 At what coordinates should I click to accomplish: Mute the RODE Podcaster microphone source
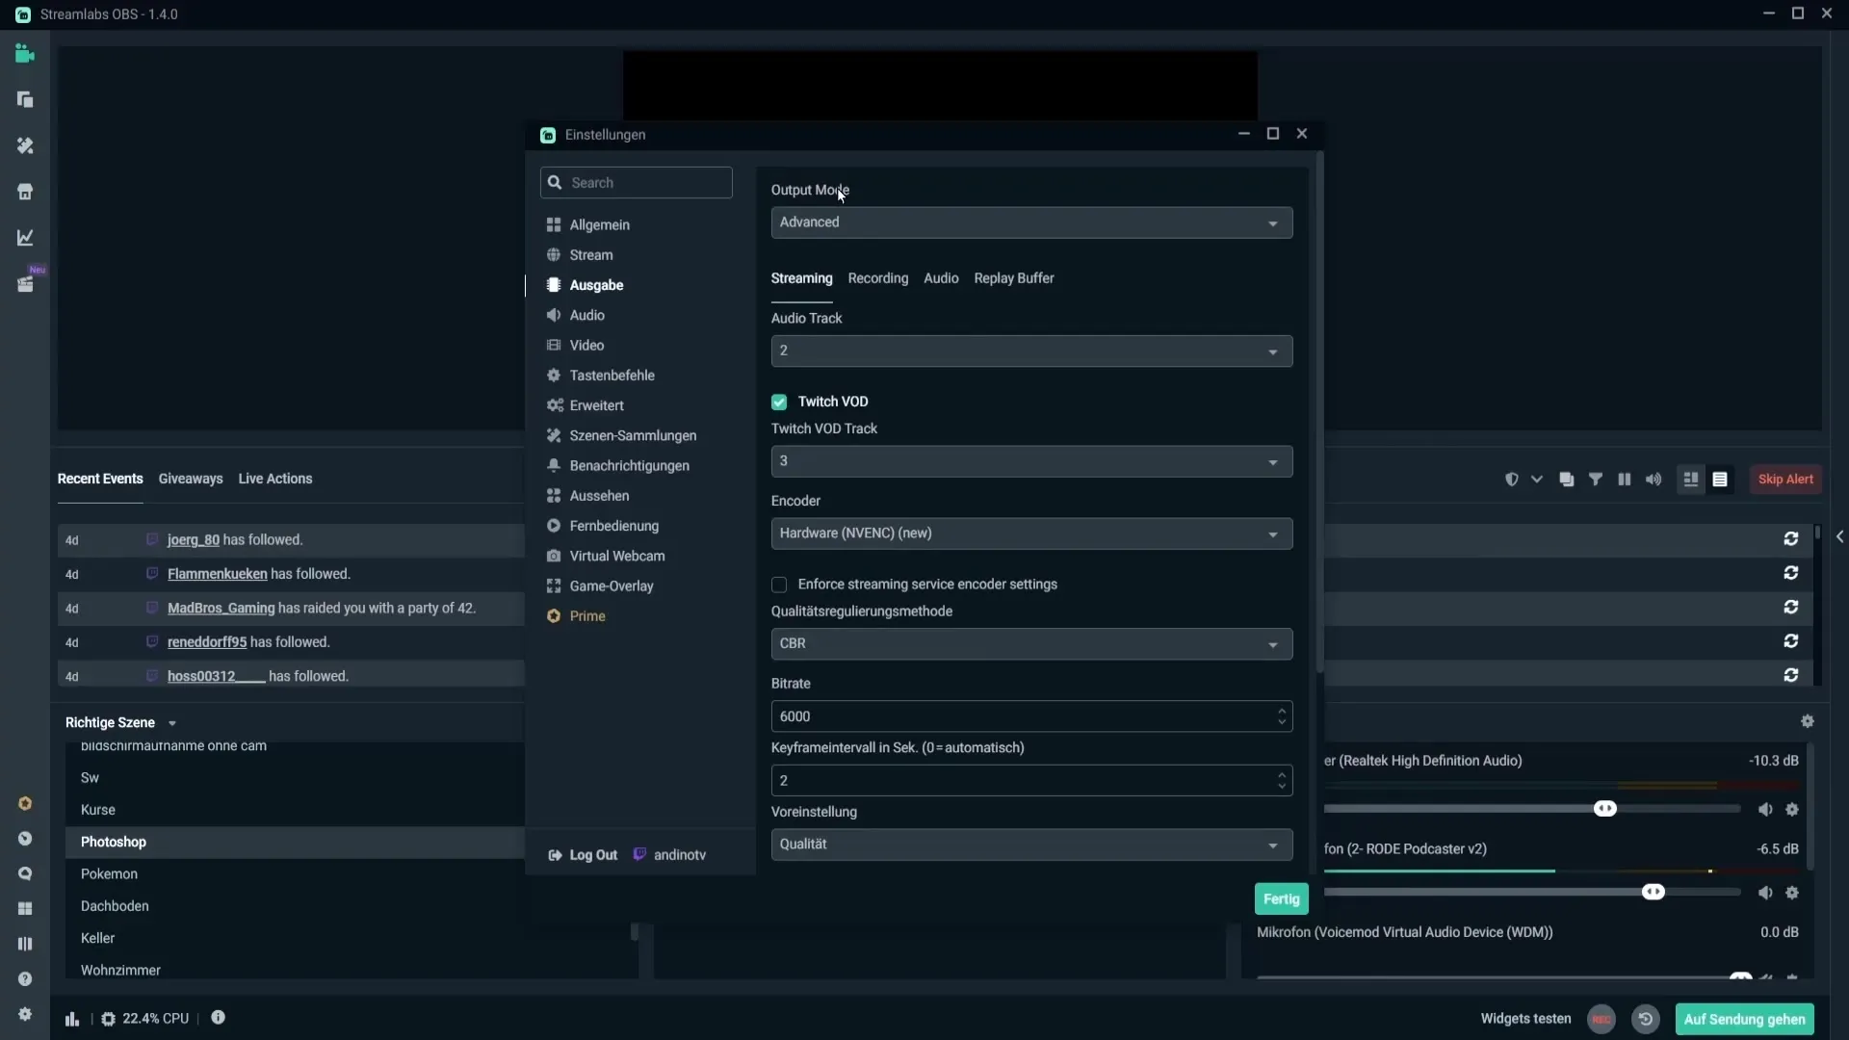pos(1765,894)
